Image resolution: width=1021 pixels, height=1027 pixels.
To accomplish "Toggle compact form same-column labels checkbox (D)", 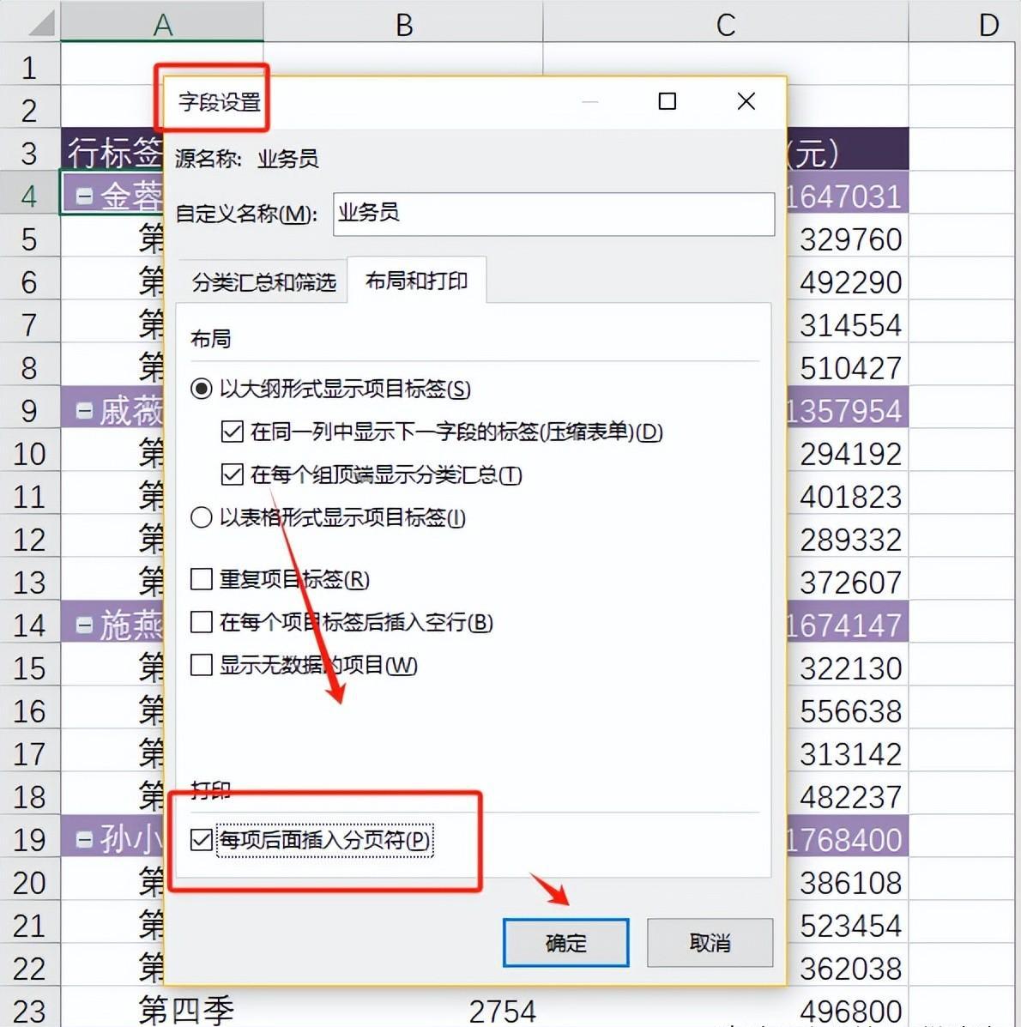I will [233, 432].
